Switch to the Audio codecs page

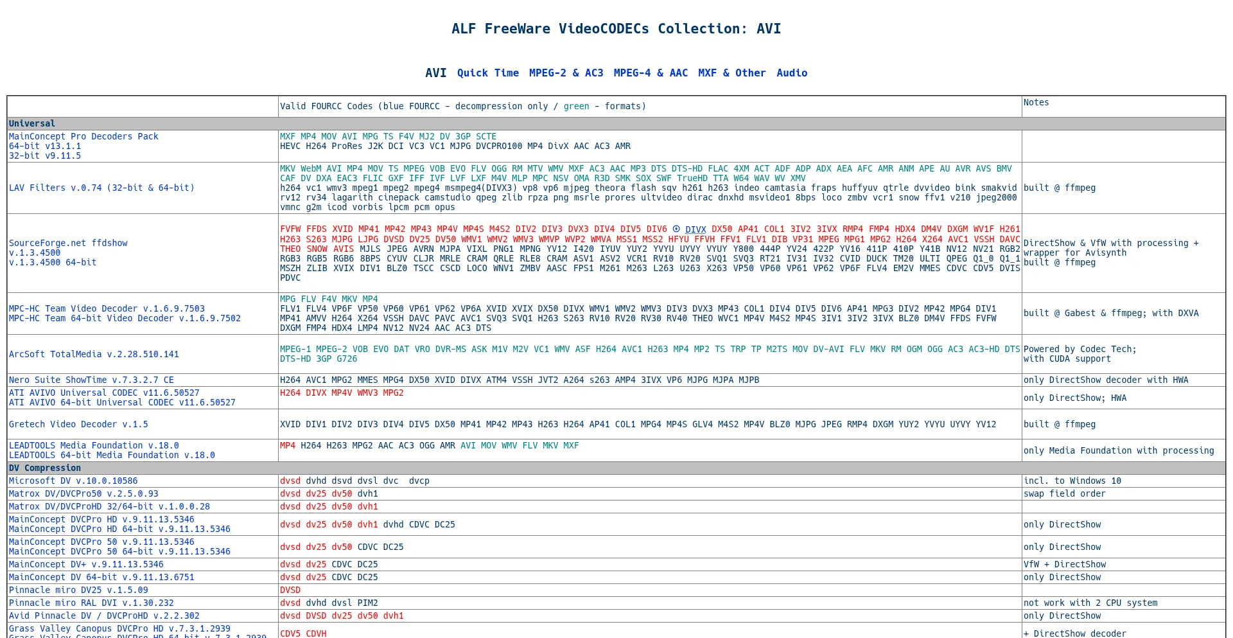pos(792,73)
